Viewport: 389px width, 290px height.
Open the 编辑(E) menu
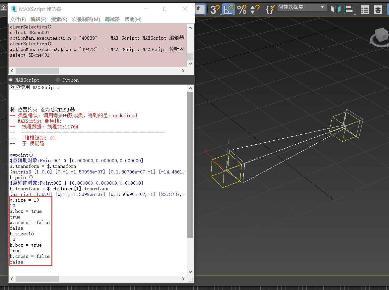38,19
